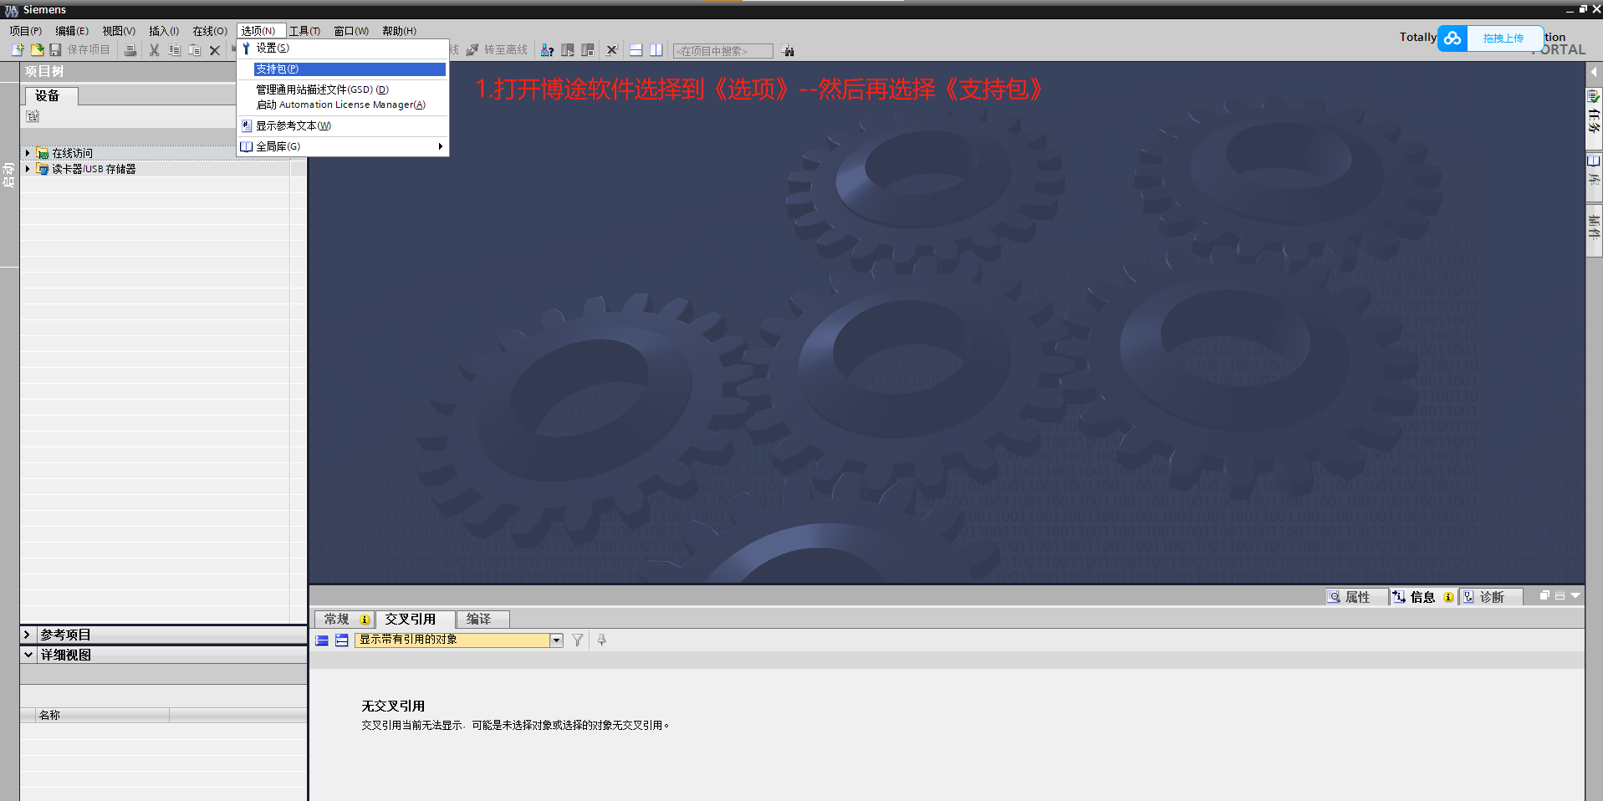Click the start CPU toolbar icon
Screen dimensions: 1603x801
pos(568,50)
